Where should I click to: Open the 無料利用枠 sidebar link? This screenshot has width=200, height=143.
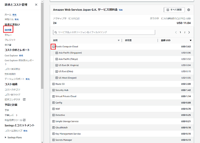pyautogui.click(x=10, y=74)
